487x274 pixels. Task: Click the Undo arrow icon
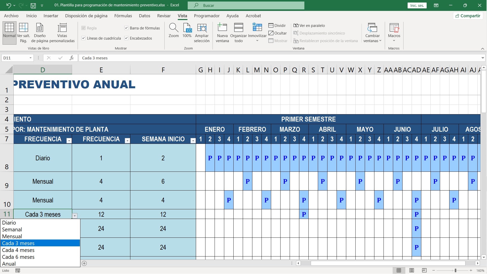[9, 5]
